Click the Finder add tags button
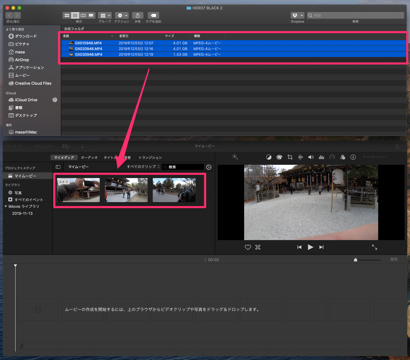Image resolution: width=410 pixels, height=360 pixels. (x=153, y=15)
